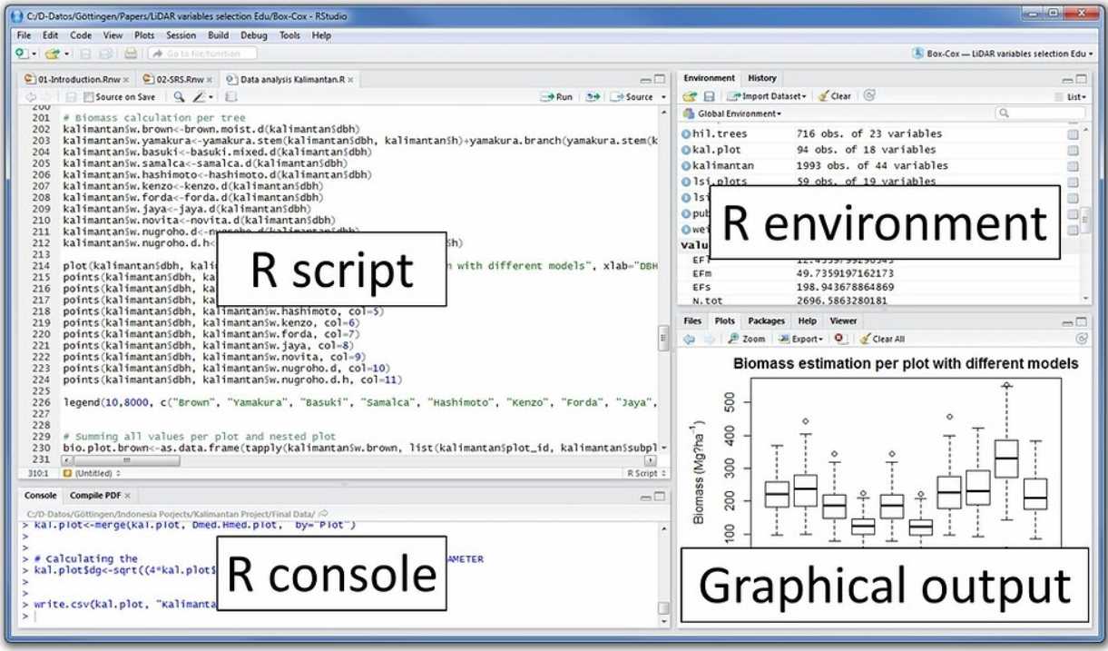The height and width of the screenshot is (651, 1108).
Task: Click the New File icon in main toolbar
Action: coord(22,54)
